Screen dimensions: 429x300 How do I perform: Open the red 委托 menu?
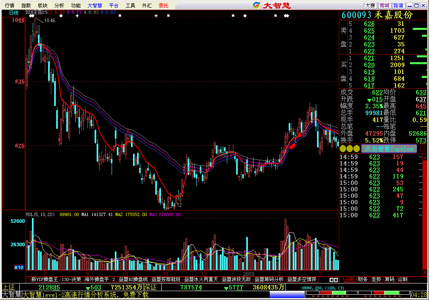coord(164,6)
